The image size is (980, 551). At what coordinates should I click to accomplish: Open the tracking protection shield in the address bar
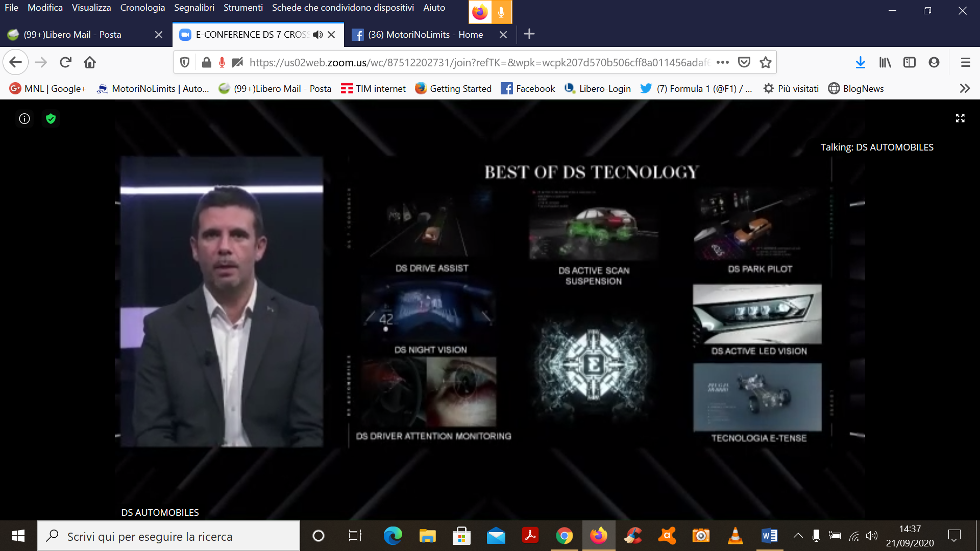(185, 62)
